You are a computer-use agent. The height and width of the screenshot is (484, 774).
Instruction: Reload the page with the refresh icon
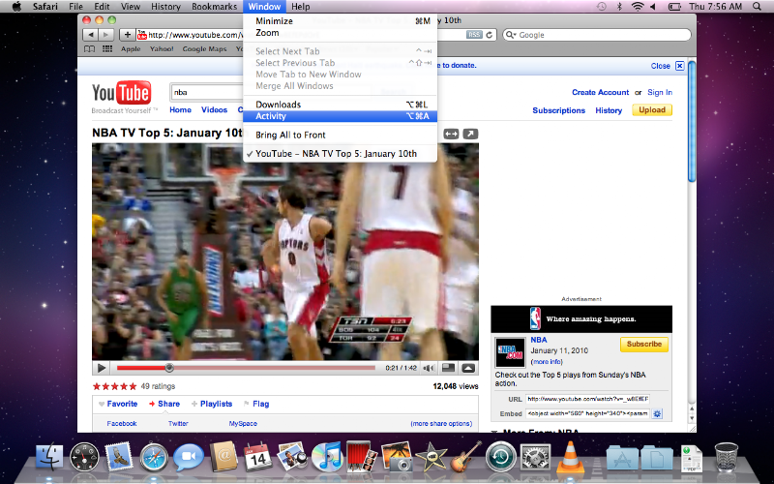(490, 35)
